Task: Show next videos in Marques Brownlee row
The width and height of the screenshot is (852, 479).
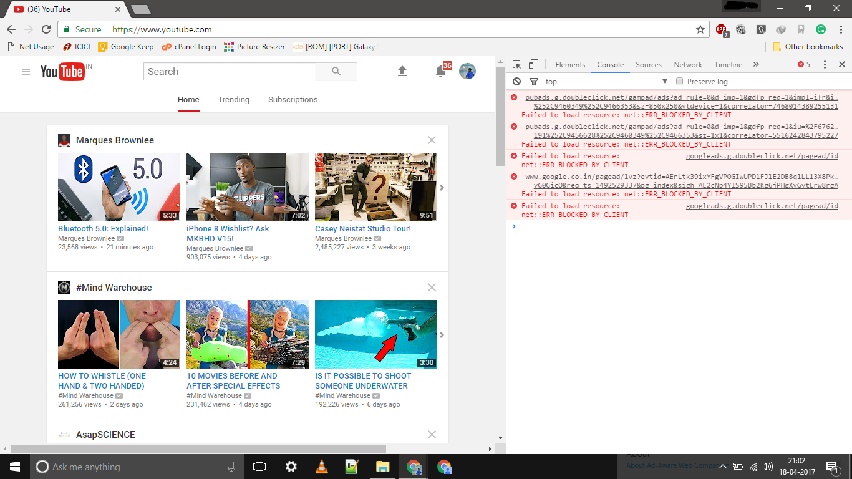Action: pyautogui.click(x=442, y=188)
